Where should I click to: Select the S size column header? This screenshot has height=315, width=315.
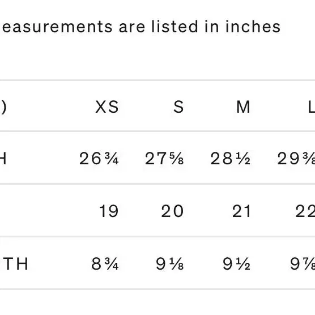(178, 107)
